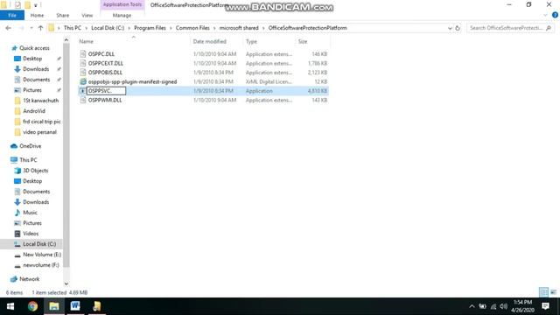Open newvolume (F:) drive
The image size is (560, 315).
41,265
